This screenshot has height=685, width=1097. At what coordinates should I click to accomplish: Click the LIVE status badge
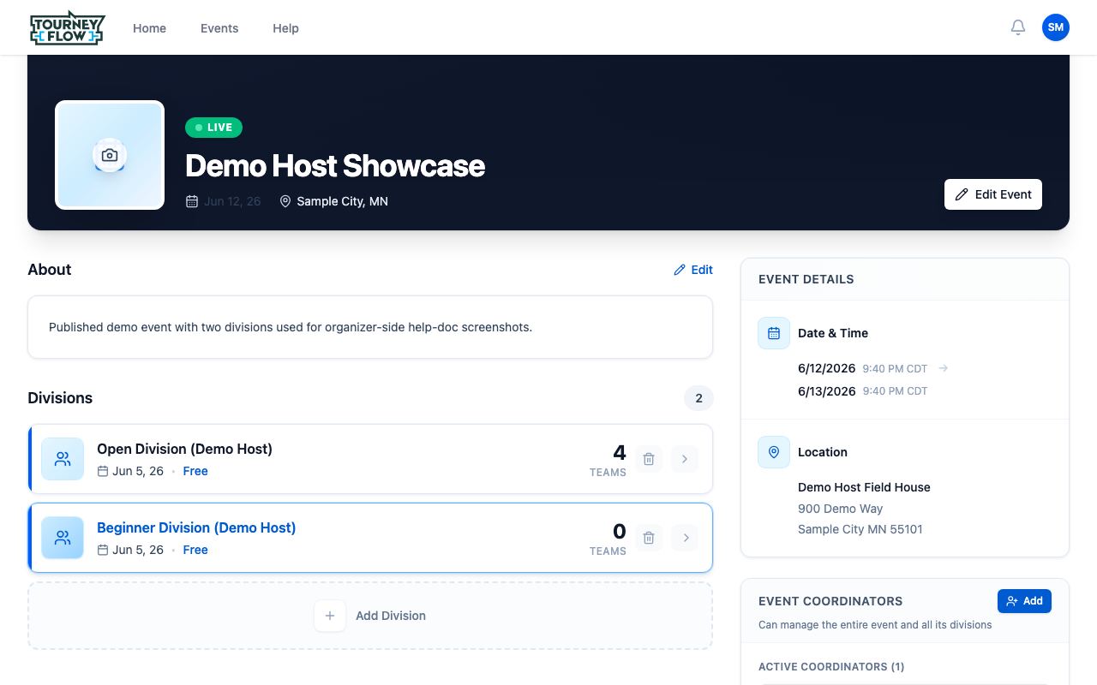(x=213, y=128)
